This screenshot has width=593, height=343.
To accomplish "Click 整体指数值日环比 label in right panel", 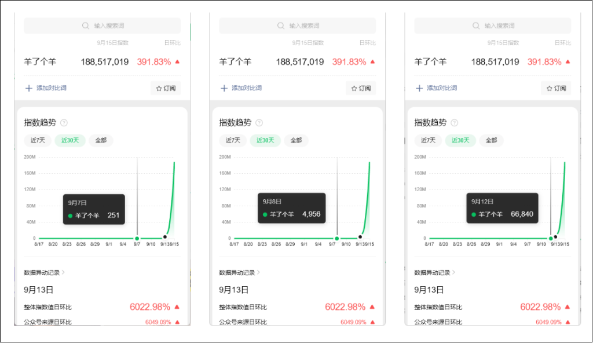I will (x=438, y=308).
